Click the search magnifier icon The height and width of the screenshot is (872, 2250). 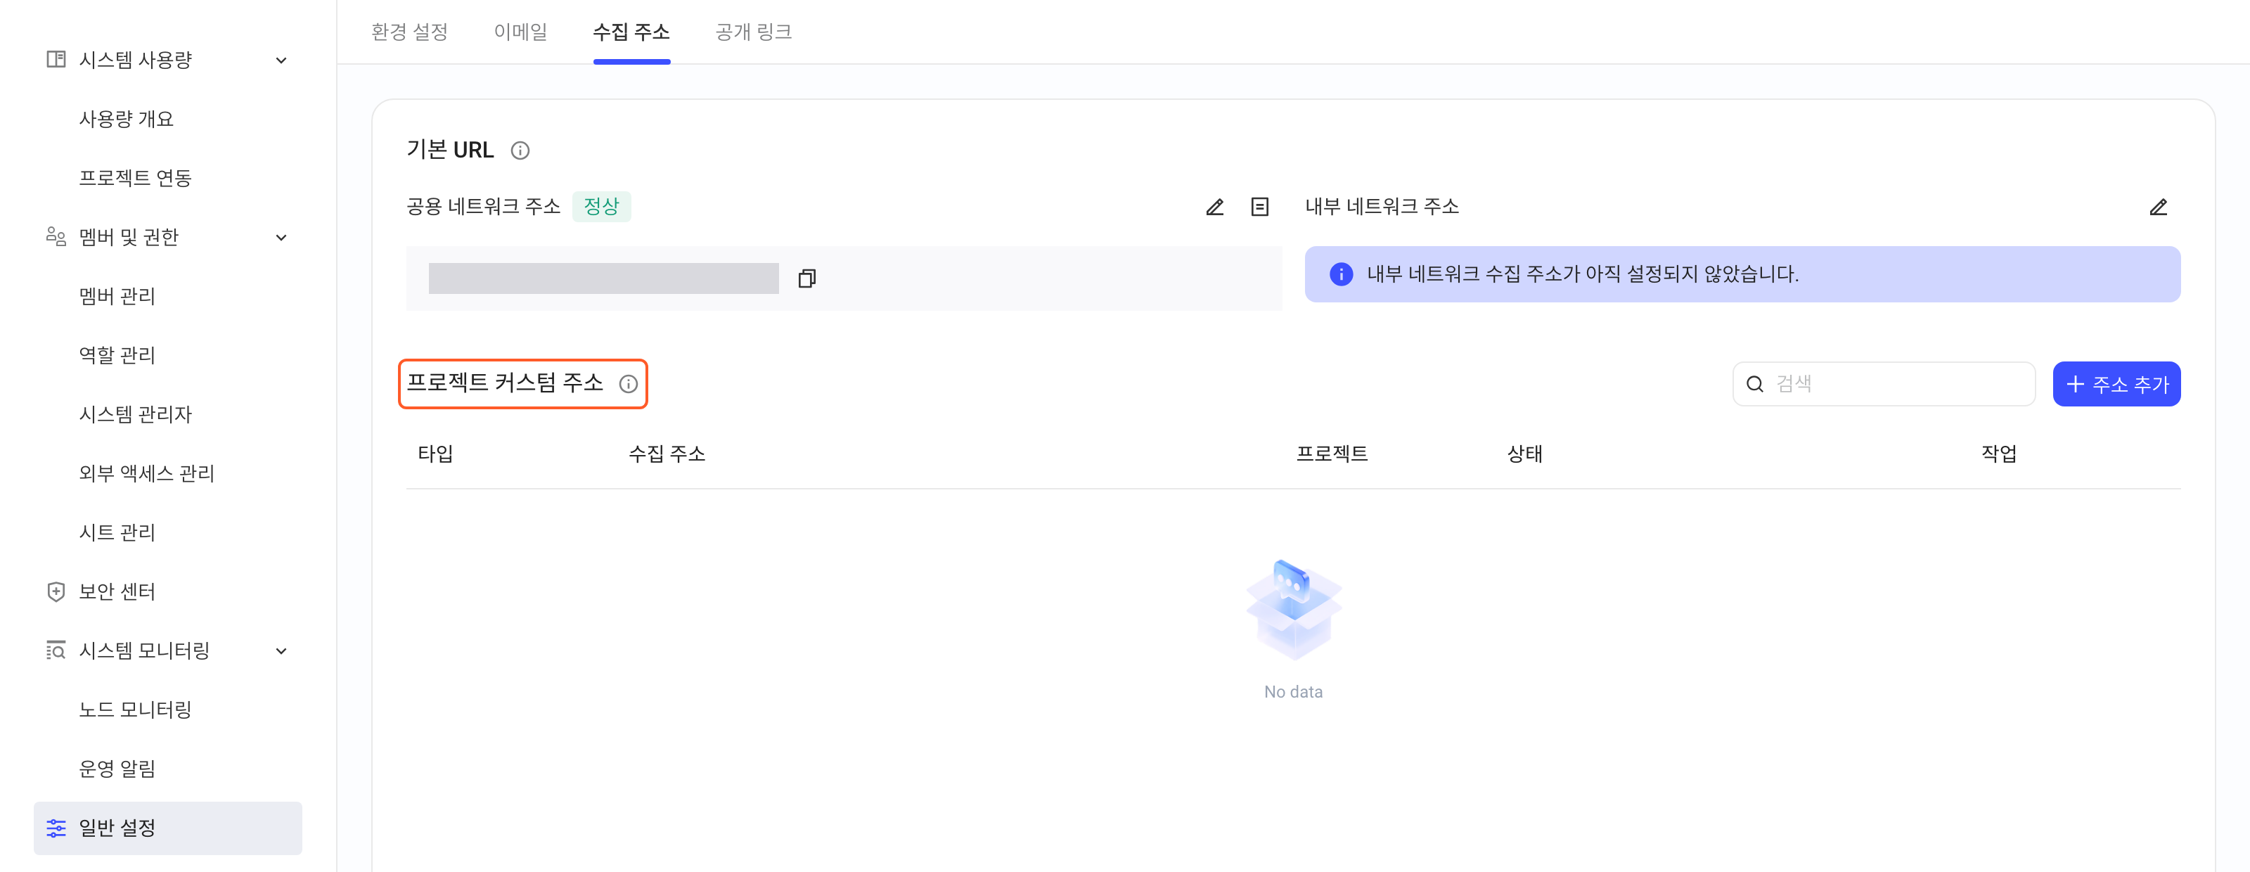1754,383
